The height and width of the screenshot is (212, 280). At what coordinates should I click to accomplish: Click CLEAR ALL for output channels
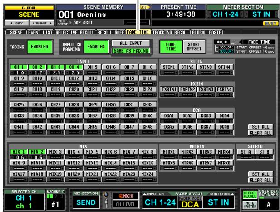260,180
